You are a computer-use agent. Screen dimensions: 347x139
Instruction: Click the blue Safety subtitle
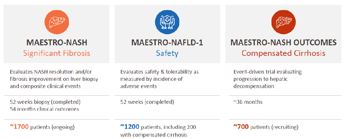pyautogui.click(x=167, y=53)
